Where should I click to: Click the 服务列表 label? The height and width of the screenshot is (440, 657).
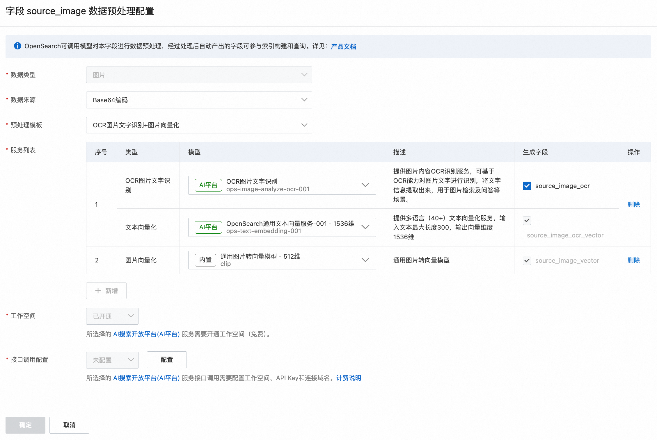(x=23, y=150)
